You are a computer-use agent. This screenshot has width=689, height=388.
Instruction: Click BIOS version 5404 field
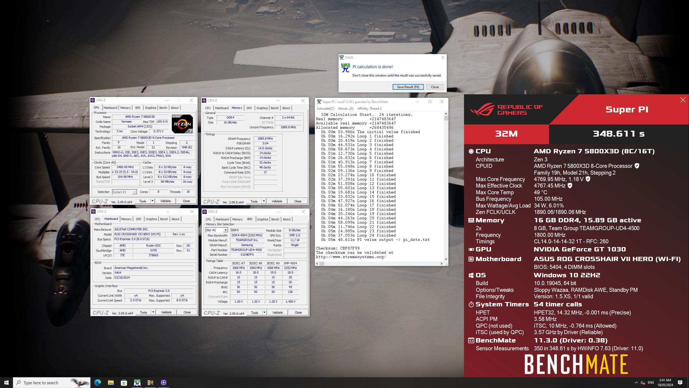point(153,273)
